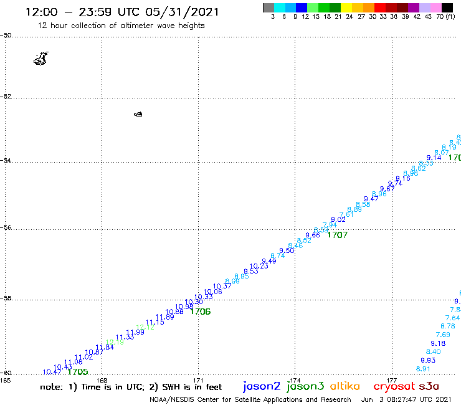Click the wave height value 10.87
The width and height of the screenshot is (461, 405).
[x=94, y=352]
